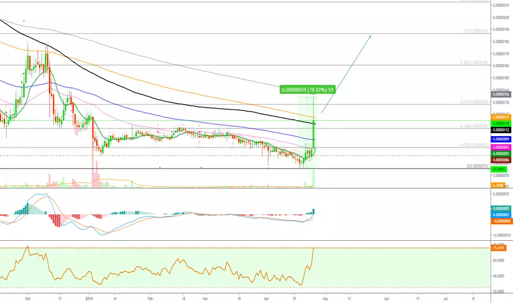Select the orange -0.00000002 signal line tag
513x303 pixels.
pos(501,221)
